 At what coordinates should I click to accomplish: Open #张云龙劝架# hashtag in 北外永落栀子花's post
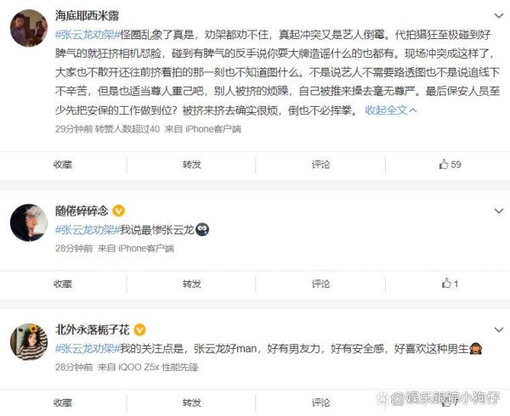(88, 348)
